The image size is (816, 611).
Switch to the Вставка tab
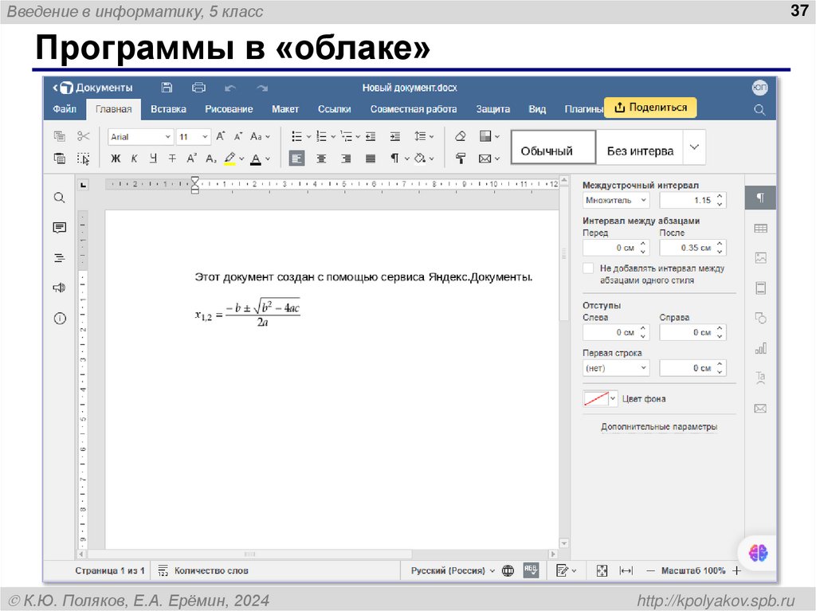tap(168, 109)
